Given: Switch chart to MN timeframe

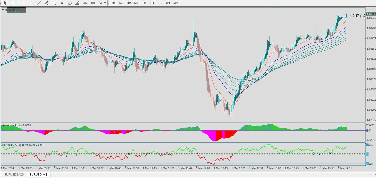Looking at the screenshot, I should (176, 3).
